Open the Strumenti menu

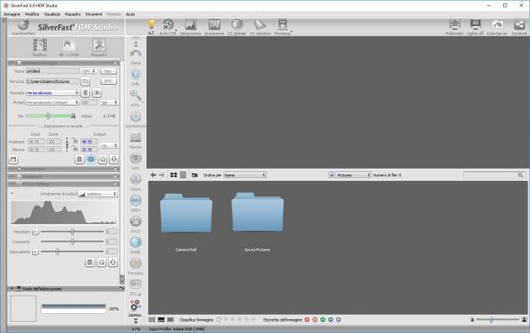point(94,14)
